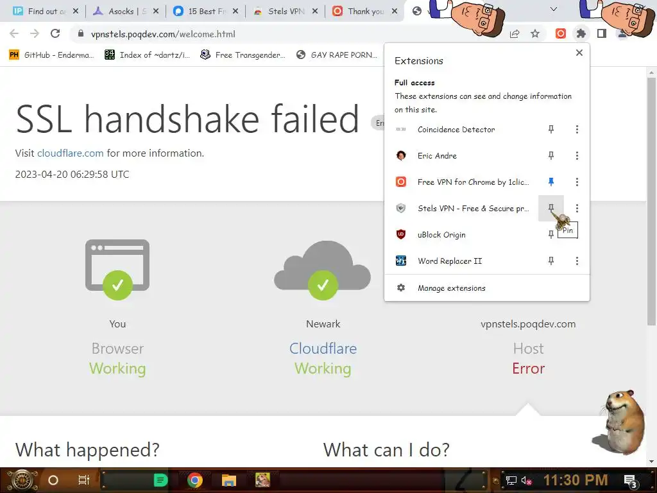The image size is (657, 493).
Task: Close the Thank you tab
Action: click(x=395, y=12)
